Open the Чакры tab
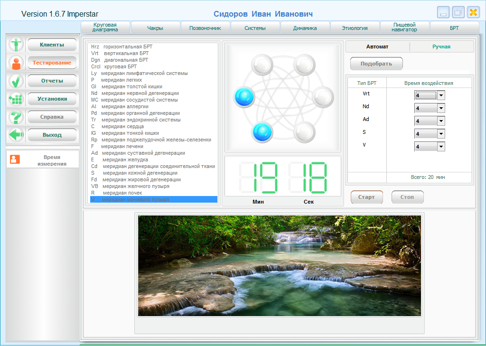This screenshot has width=486, height=346. pos(155,27)
